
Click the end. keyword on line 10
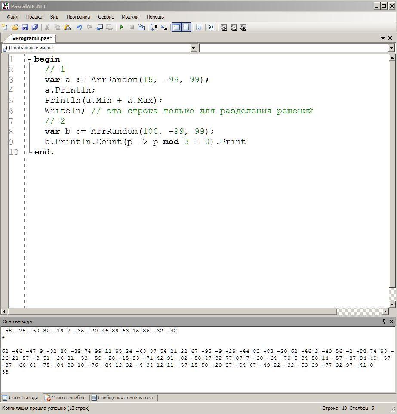pyautogui.click(x=44, y=152)
